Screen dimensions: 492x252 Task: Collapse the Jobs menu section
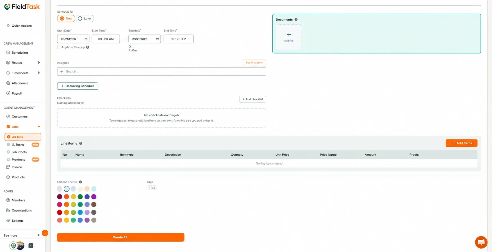coord(39,127)
